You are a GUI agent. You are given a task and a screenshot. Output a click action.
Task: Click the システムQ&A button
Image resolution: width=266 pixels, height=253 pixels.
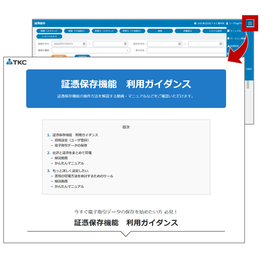coord(49,37)
